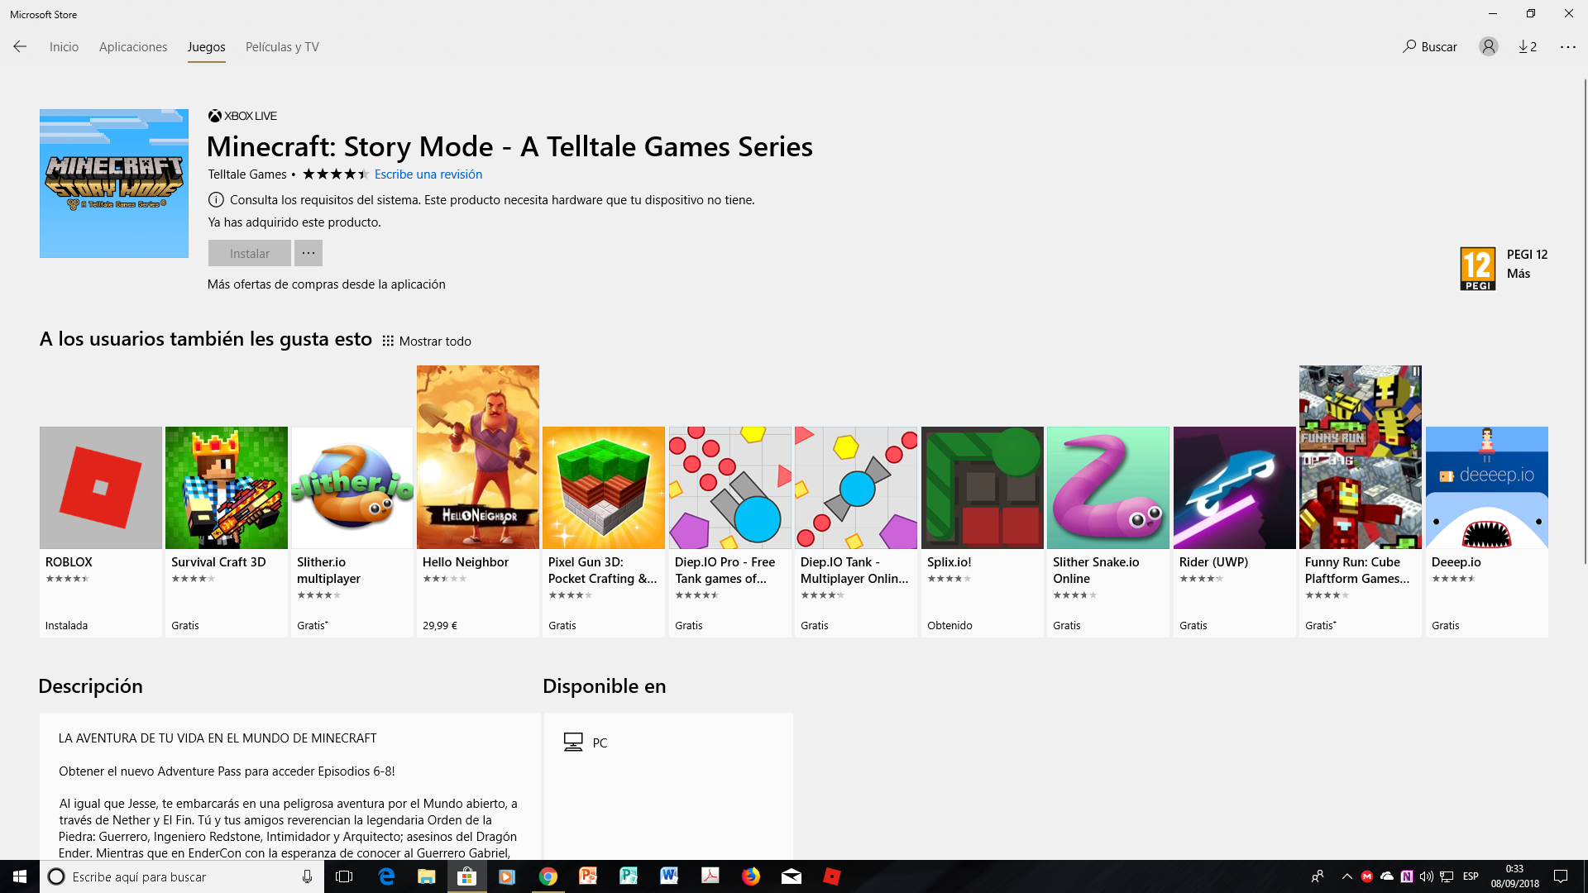Open the Hello Neighbor game tile
The image size is (1588, 893).
tap(478, 501)
